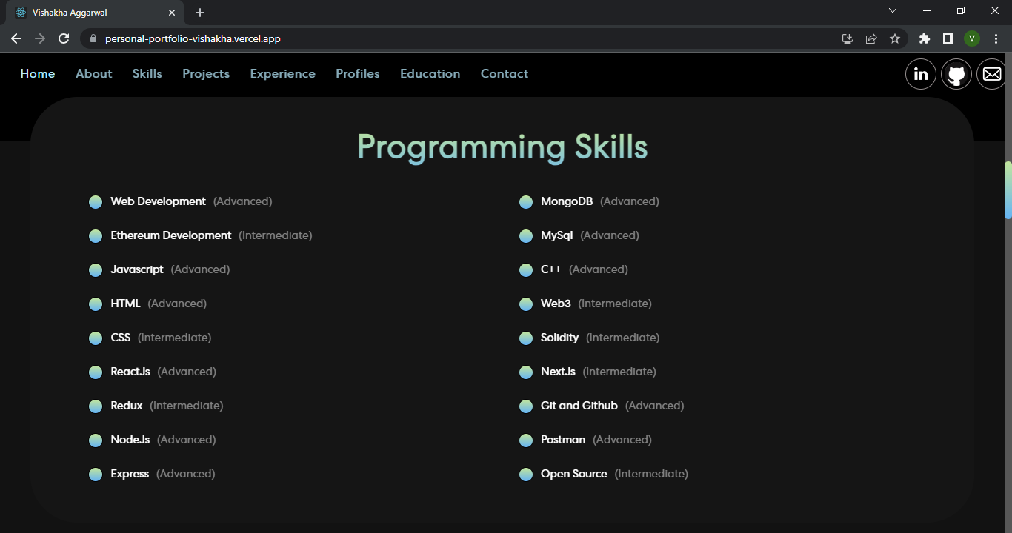This screenshot has width=1012, height=533.
Task: Click the share page icon
Action: click(x=871, y=38)
